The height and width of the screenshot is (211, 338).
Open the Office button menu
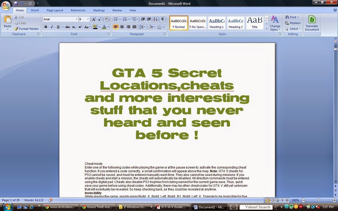6,6
